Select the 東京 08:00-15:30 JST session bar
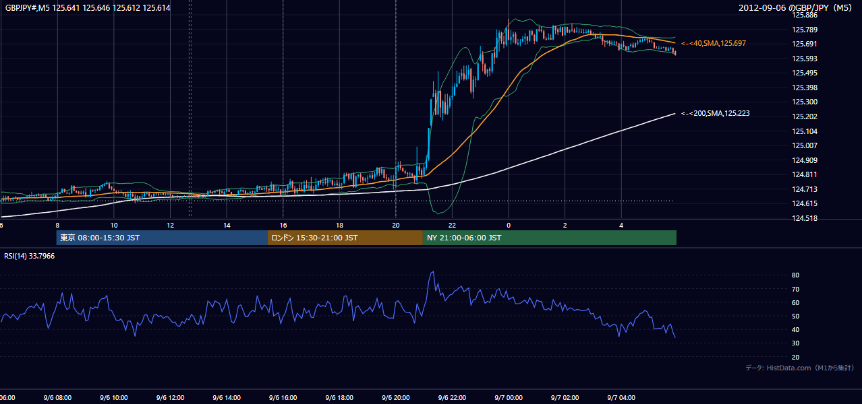862x404 pixels. click(x=162, y=238)
